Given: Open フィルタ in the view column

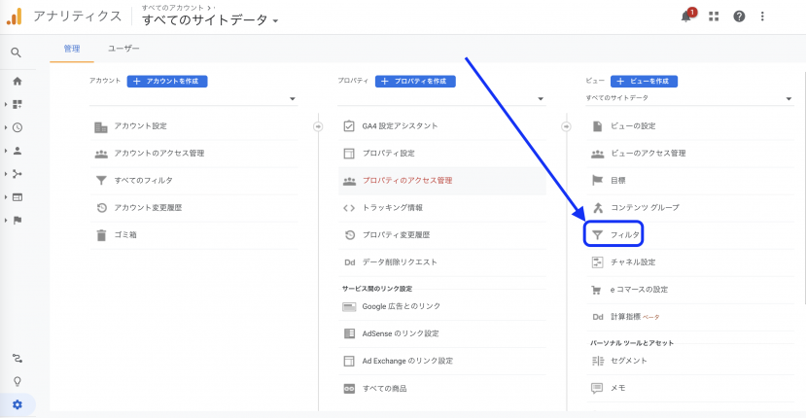Looking at the screenshot, I should [x=624, y=235].
